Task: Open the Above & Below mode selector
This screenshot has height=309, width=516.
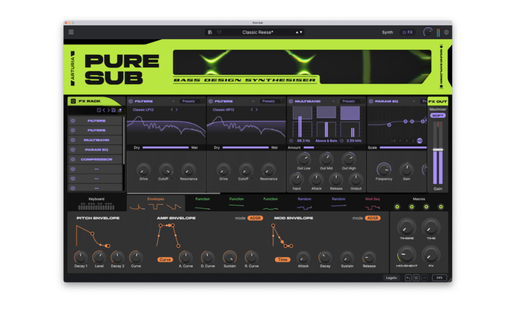Action: (326, 141)
